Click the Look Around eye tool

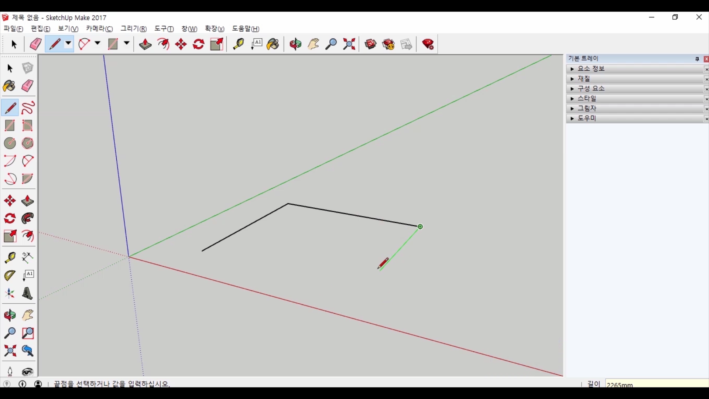[x=28, y=372]
